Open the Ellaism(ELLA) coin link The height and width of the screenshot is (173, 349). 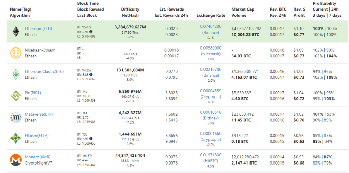click(x=36, y=136)
